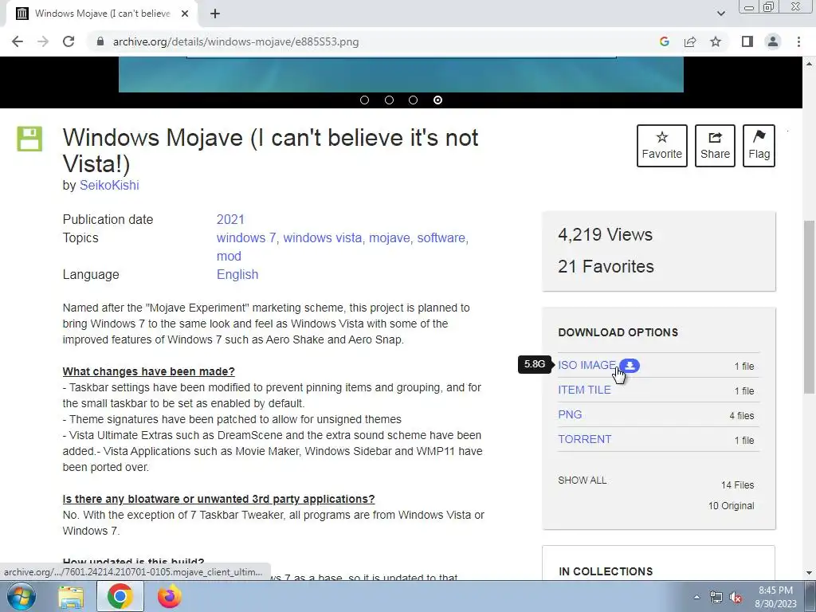Click the green floppy disk software icon
Image resolution: width=816 pixels, height=612 pixels.
(29, 139)
